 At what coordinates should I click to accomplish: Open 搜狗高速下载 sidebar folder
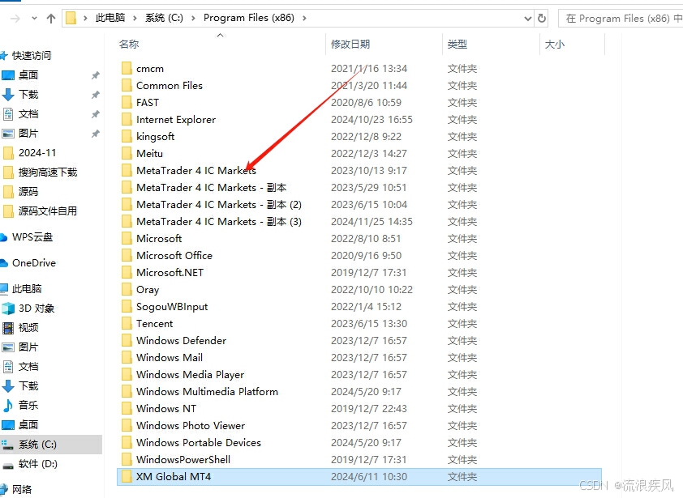[x=48, y=172]
